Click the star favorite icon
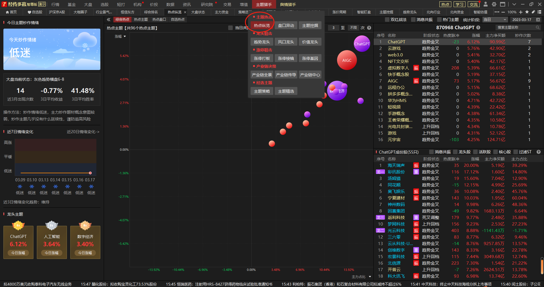This screenshot has height=287, width=544. pos(527,12)
